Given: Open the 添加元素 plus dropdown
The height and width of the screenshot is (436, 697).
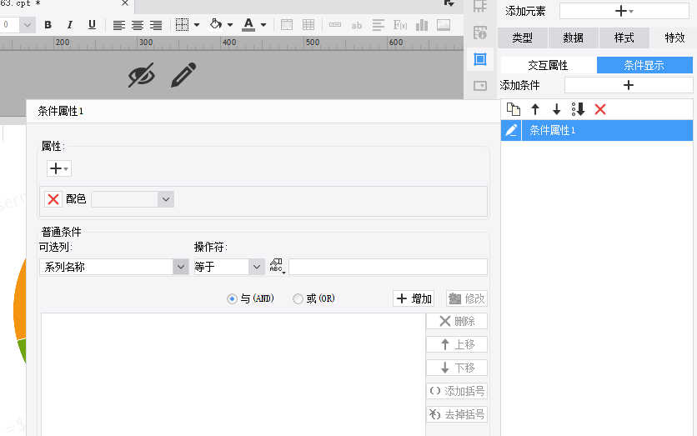Looking at the screenshot, I should 624,11.
